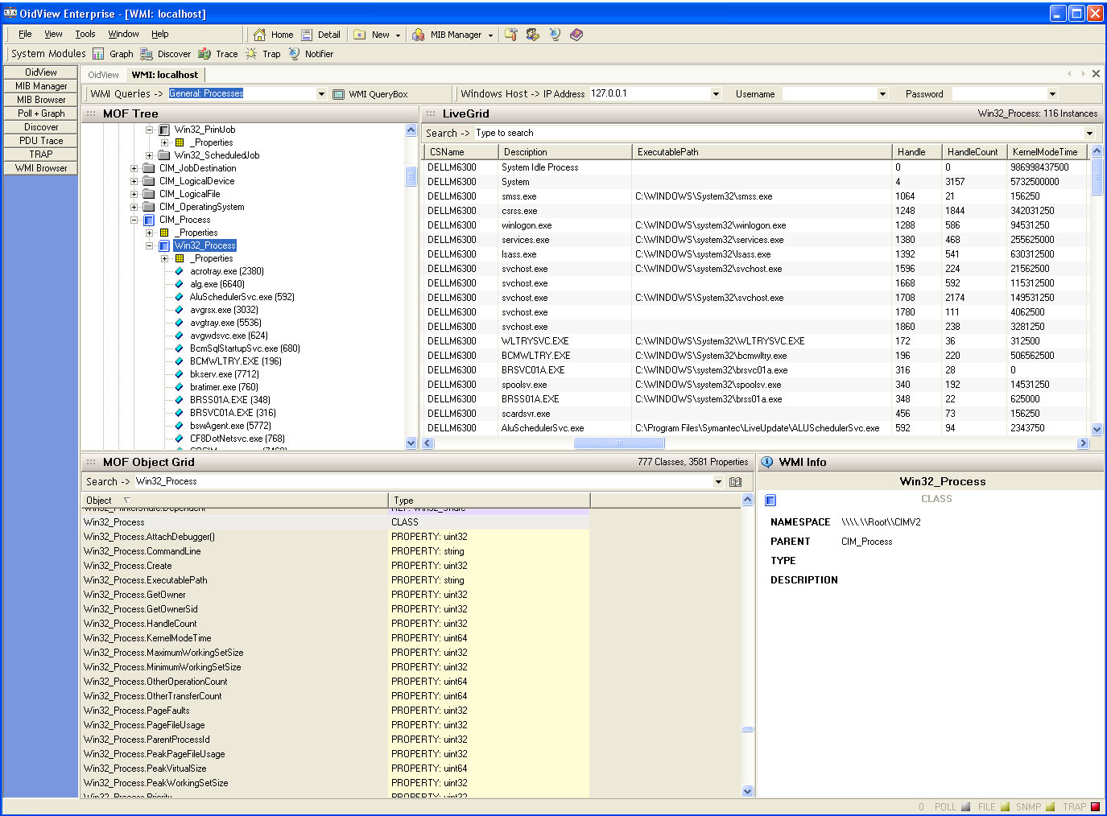The width and height of the screenshot is (1107, 816).
Task: Open the WMI Queries dropdown
Action: tap(321, 94)
